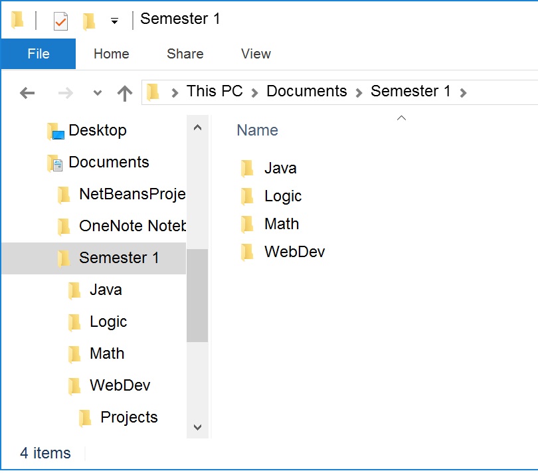
Task: Select the Math folder in the navigation tree
Action: pyautogui.click(x=106, y=353)
